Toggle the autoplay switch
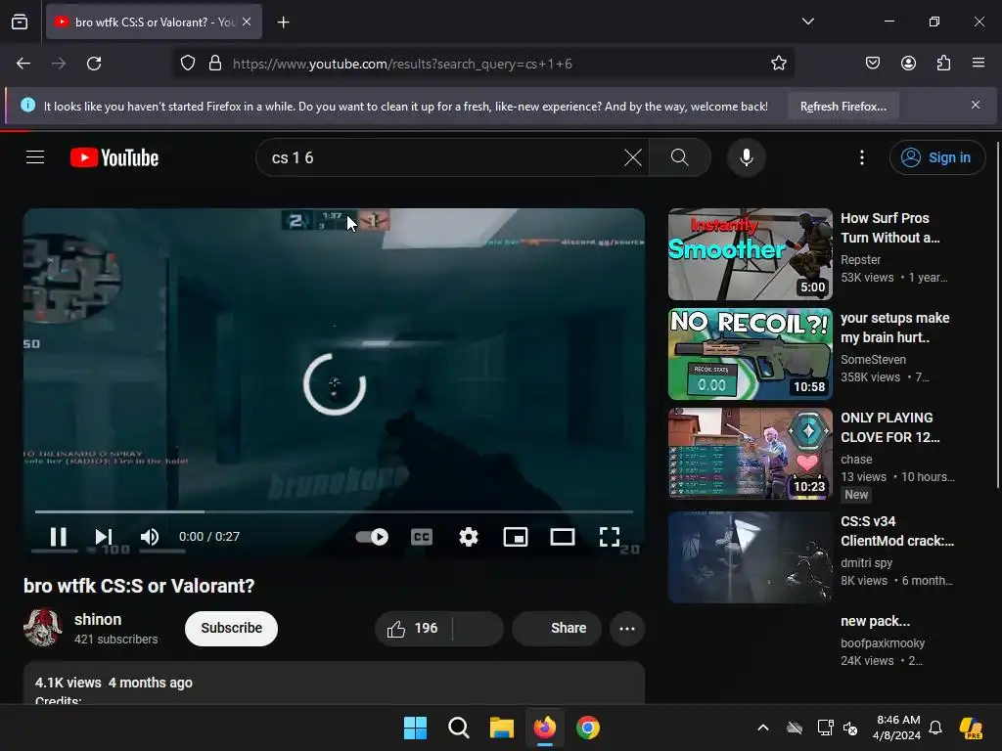 372,537
